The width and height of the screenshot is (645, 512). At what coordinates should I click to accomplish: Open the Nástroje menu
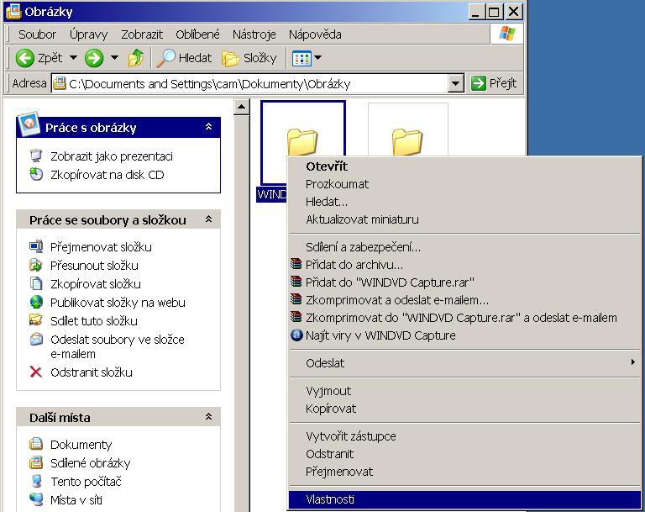(254, 34)
